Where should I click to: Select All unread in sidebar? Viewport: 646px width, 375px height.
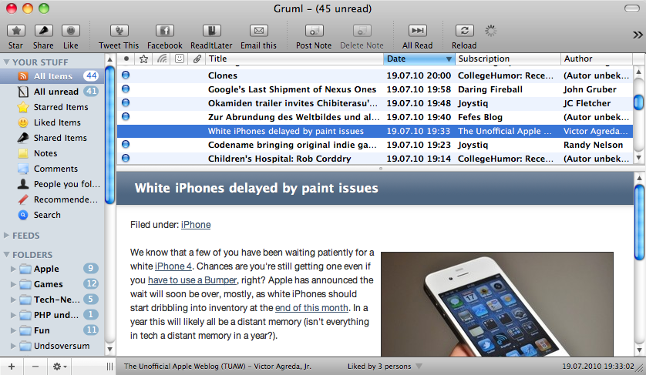click(52, 92)
